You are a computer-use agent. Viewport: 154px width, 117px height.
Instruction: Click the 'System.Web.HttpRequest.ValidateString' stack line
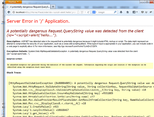pos(83,87)
